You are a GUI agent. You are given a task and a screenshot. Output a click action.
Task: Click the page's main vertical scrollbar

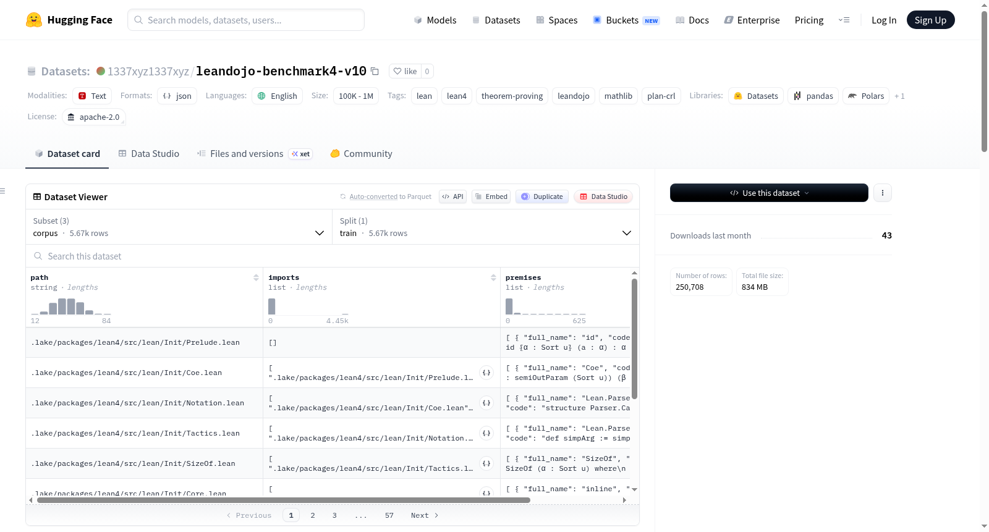tap(984, 80)
